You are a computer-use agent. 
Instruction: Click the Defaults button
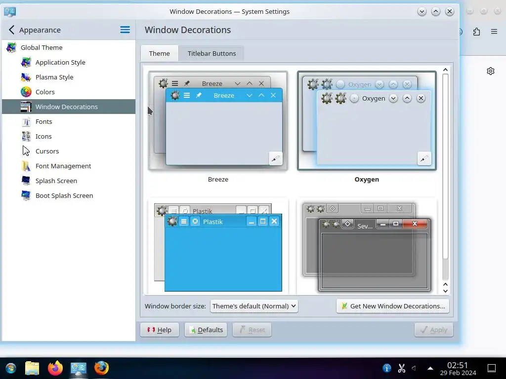click(206, 330)
